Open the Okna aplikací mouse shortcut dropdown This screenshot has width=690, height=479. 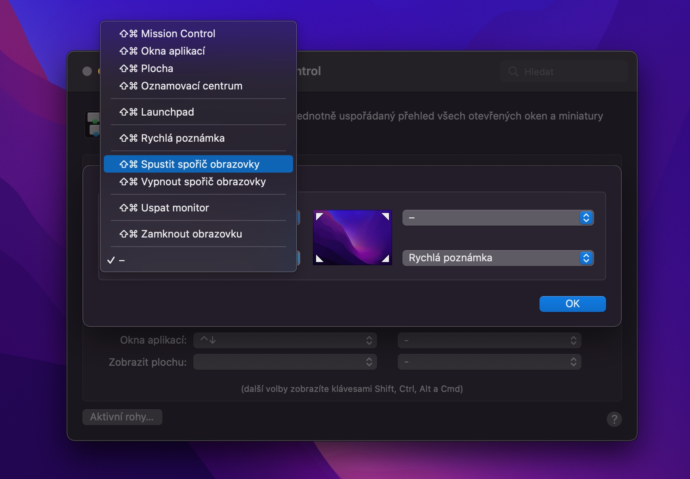pyautogui.click(x=490, y=340)
